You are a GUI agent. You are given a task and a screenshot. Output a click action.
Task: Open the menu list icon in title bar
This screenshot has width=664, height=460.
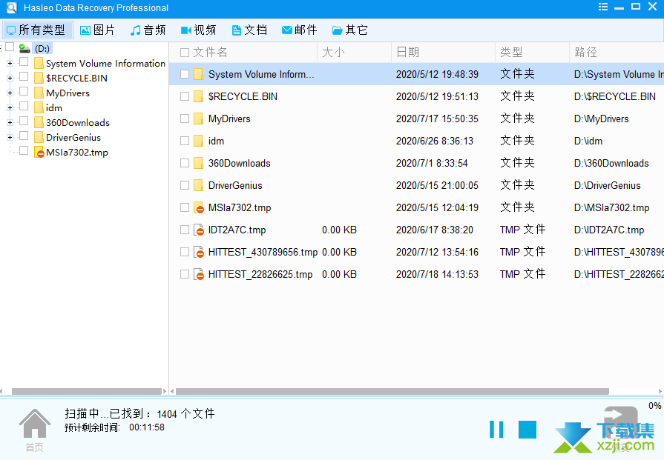[x=603, y=7]
